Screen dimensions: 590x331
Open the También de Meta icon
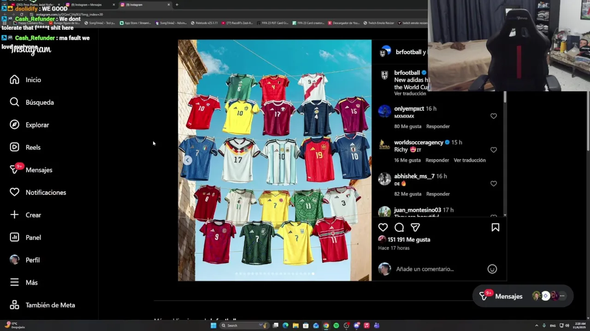(x=14, y=305)
